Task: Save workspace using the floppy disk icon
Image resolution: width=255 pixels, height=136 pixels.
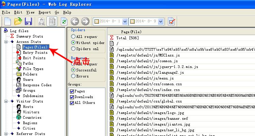Action: (29, 22)
